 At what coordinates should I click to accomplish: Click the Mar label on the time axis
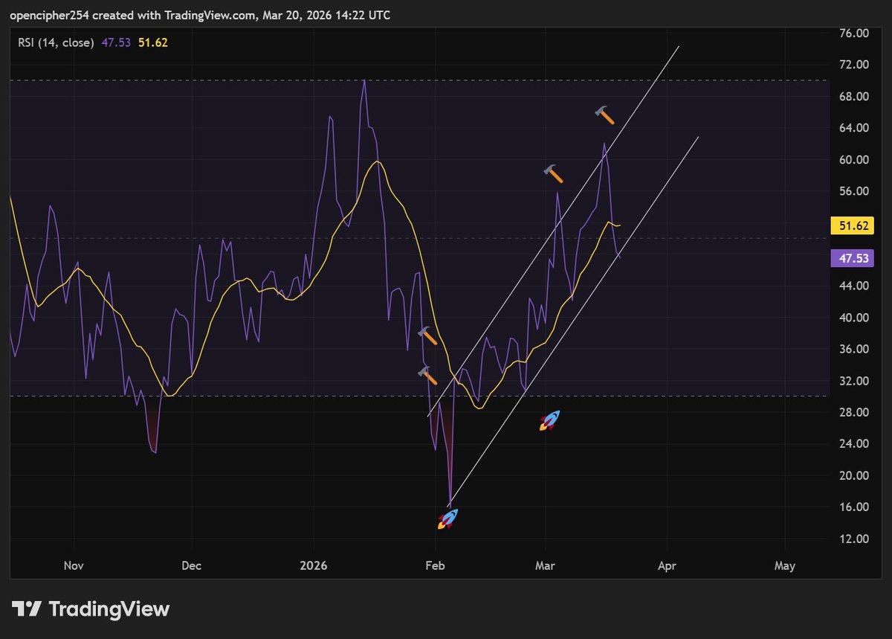point(546,565)
